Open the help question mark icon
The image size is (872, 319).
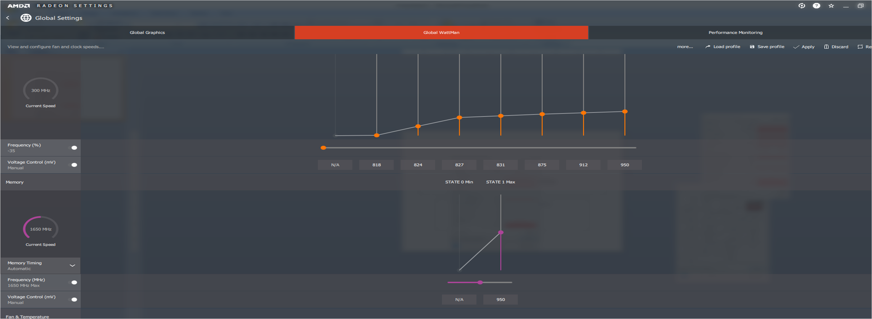point(817,6)
